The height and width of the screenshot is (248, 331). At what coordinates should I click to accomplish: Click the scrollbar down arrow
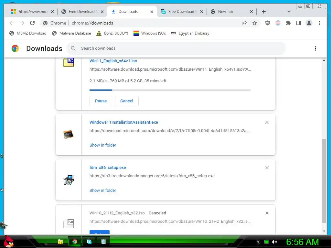click(x=324, y=231)
